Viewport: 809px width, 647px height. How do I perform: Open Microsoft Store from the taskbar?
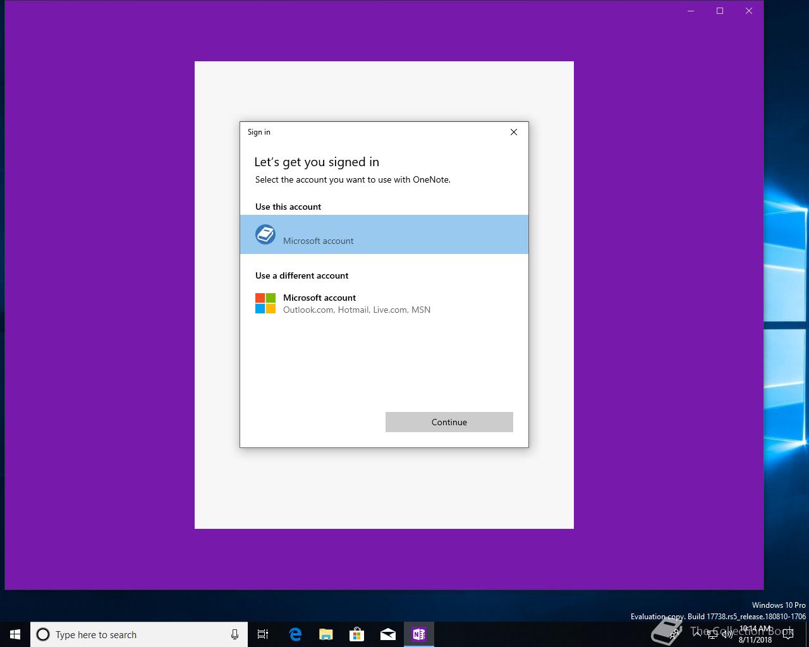tap(357, 634)
